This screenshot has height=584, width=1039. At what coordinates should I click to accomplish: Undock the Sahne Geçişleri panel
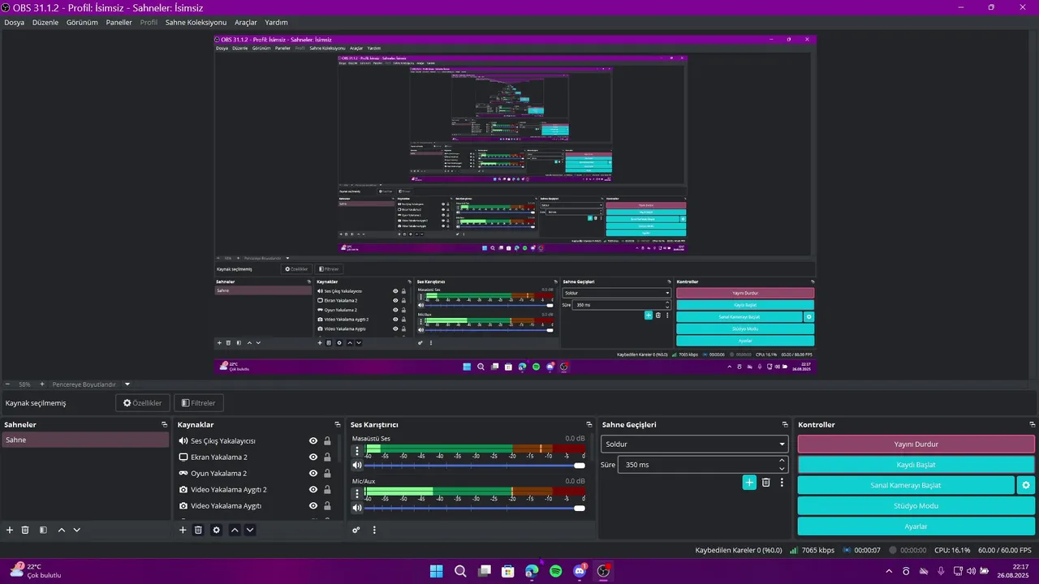coord(785,424)
